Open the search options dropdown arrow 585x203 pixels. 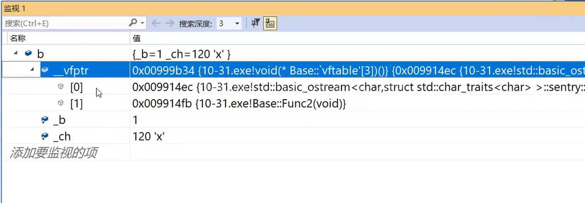tap(142, 23)
